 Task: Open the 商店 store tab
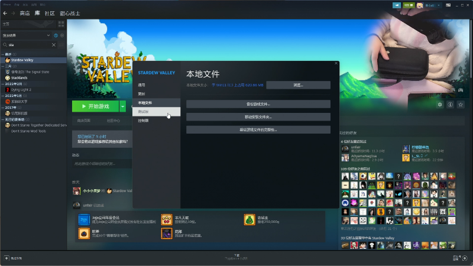pyautogui.click(x=25, y=13)
